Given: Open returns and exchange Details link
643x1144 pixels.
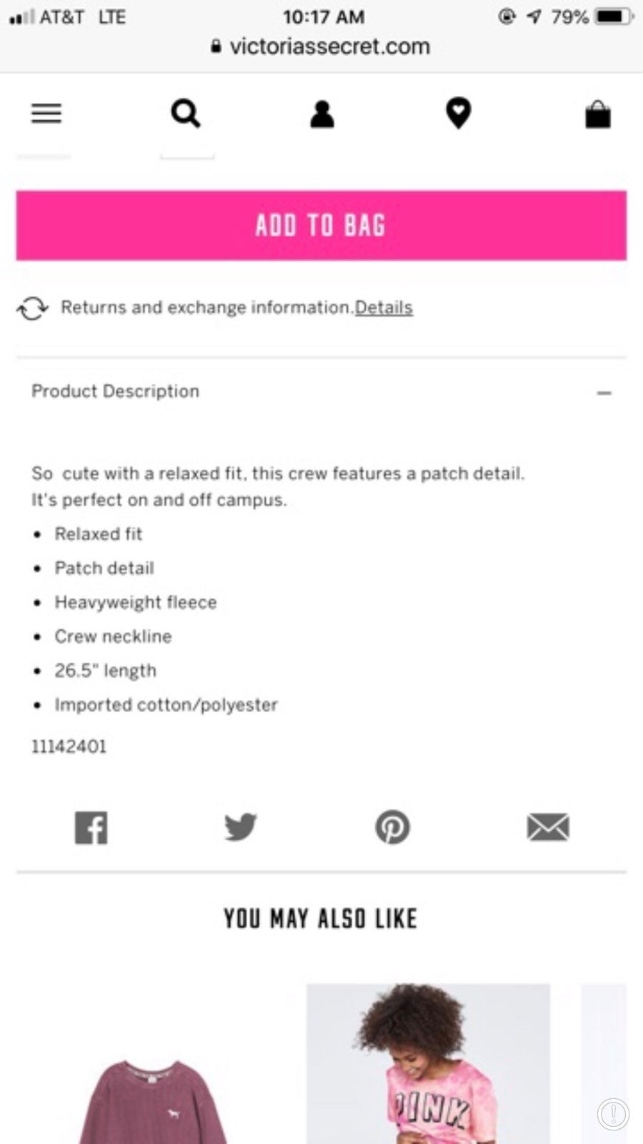Looking at the screenshot, I should (x=384, y=307).
